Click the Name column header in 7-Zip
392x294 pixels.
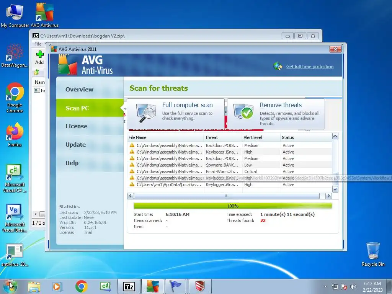click(39, 82)
